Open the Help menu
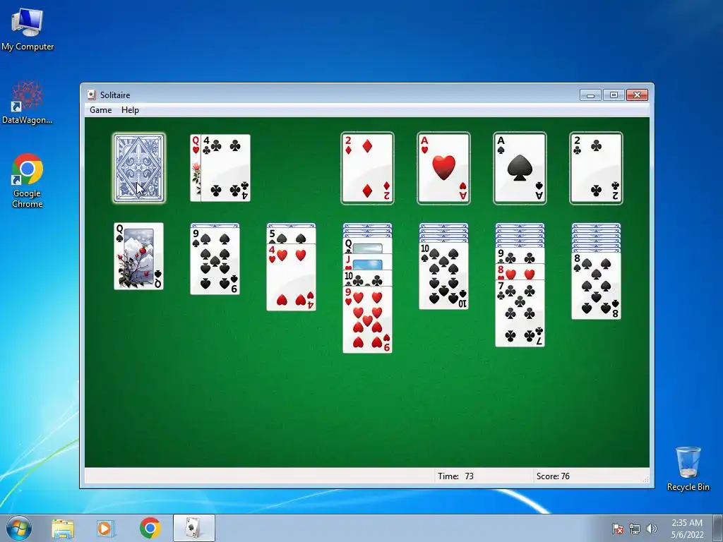The width and height of the screenshot is (723, 542). point(130,110)
